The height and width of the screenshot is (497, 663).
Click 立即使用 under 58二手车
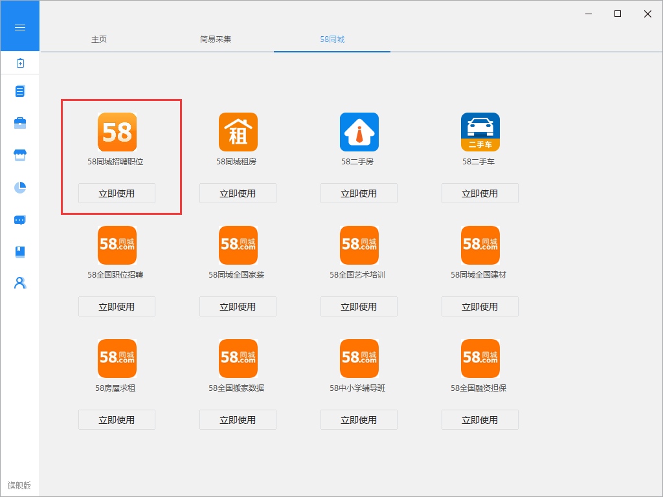coord(480,193)
